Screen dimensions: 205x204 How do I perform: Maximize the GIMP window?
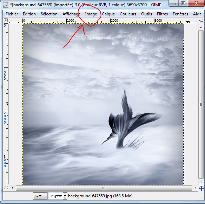(183, 3)
